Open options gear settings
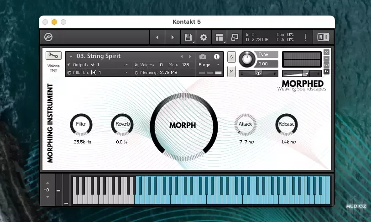The height and width of the screenshot is (222, 371). click(204, 37)
